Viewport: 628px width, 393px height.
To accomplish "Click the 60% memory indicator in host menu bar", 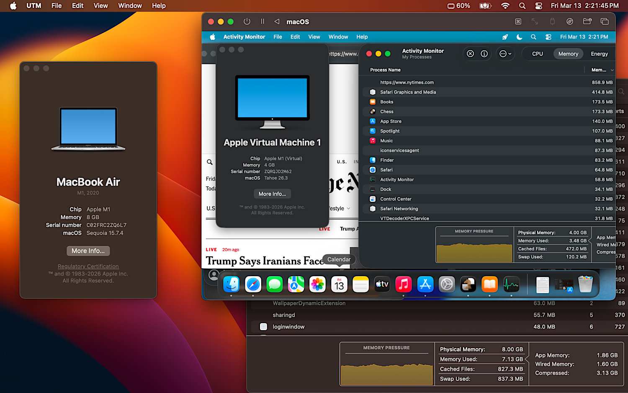I will 459,6.
